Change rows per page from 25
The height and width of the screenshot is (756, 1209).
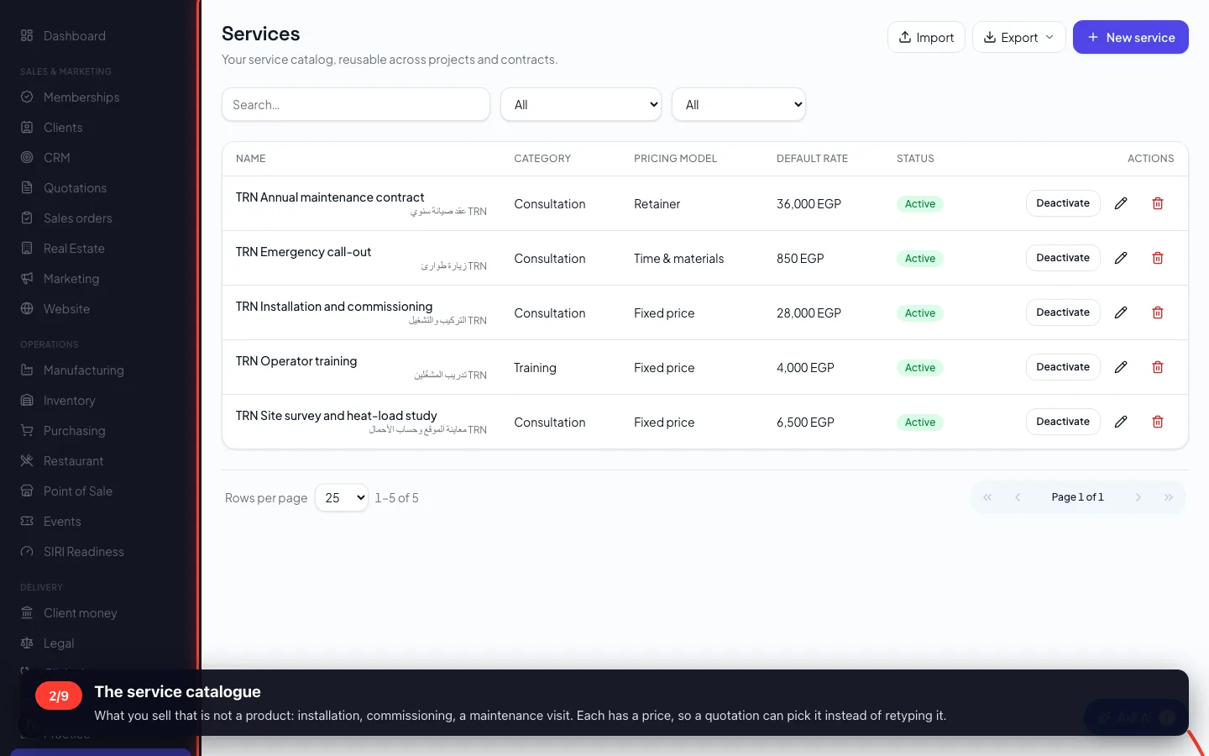[342, 498]
